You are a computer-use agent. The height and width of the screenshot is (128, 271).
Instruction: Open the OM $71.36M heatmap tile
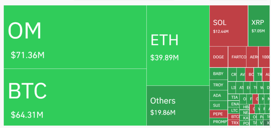point(75,37)
